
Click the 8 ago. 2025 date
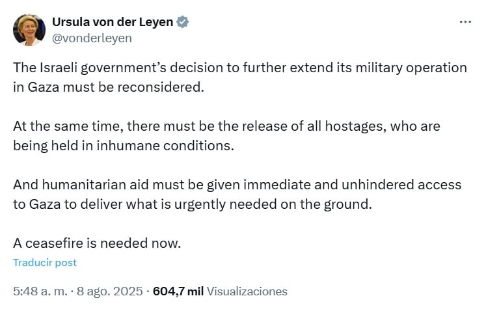tap(110, 291)
